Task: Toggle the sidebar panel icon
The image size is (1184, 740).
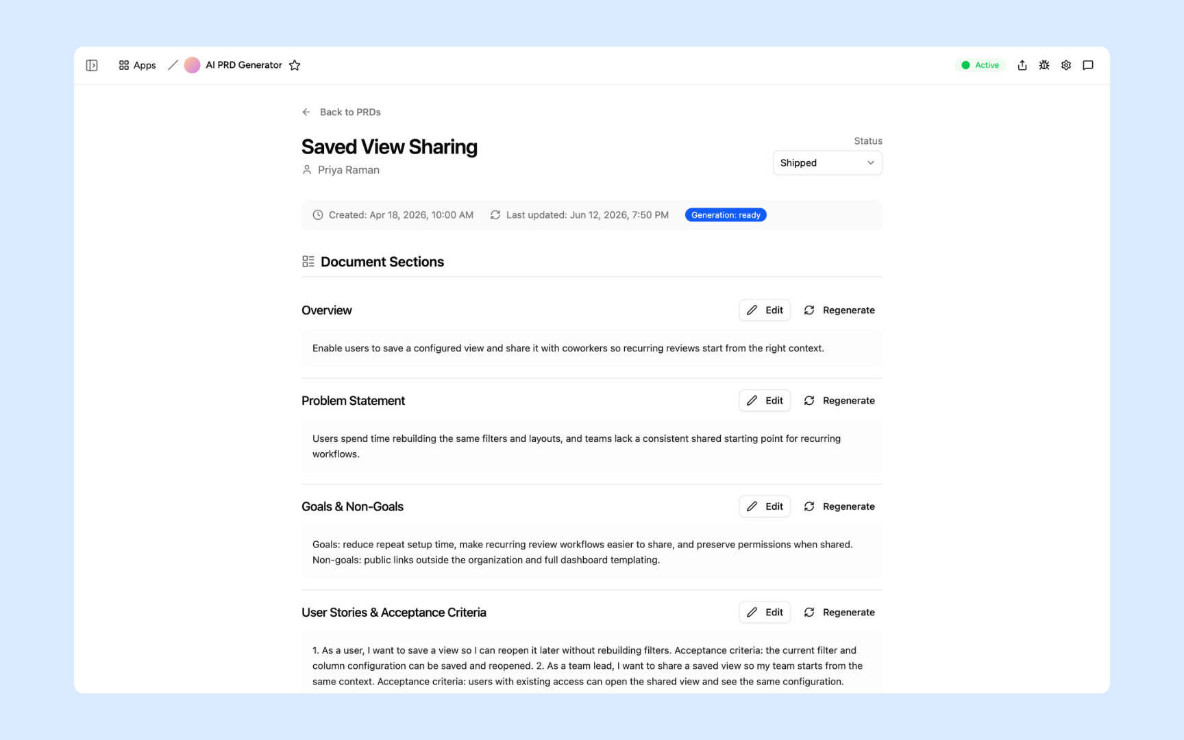Action: coord(92,65)
